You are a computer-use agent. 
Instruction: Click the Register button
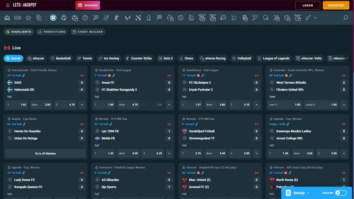[336, 5]
